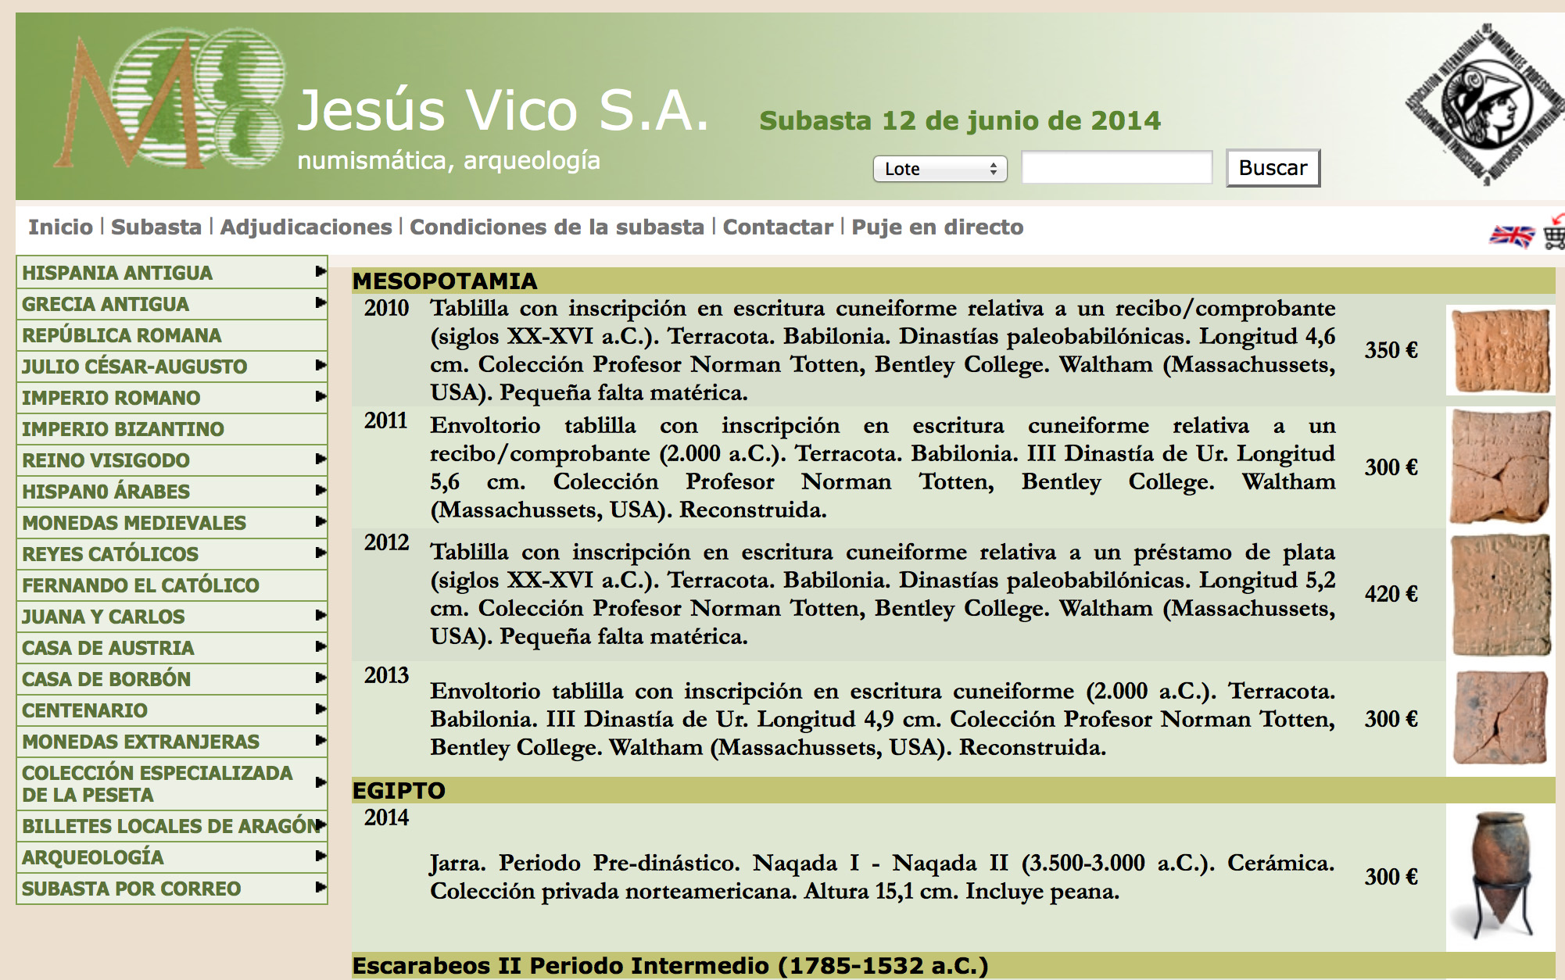Click the Jesús Vico M logo
Image resolution: width=1565 pixels, height=980 pixels.
click(x=170, y=100)
